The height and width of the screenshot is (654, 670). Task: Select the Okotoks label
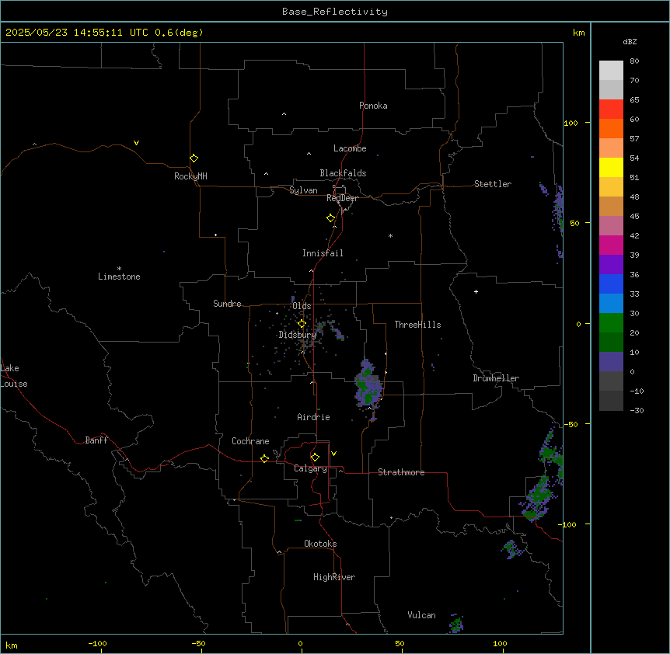tap(320, 544)
